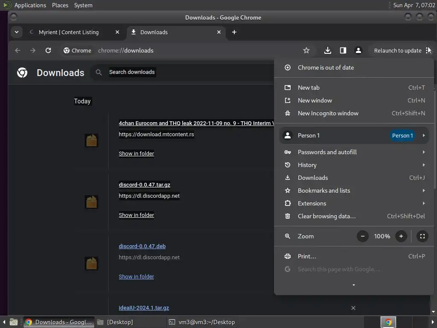Expand the History submenu
The height and width of the screenshot is (328, 437).
[x=354, y=165]
